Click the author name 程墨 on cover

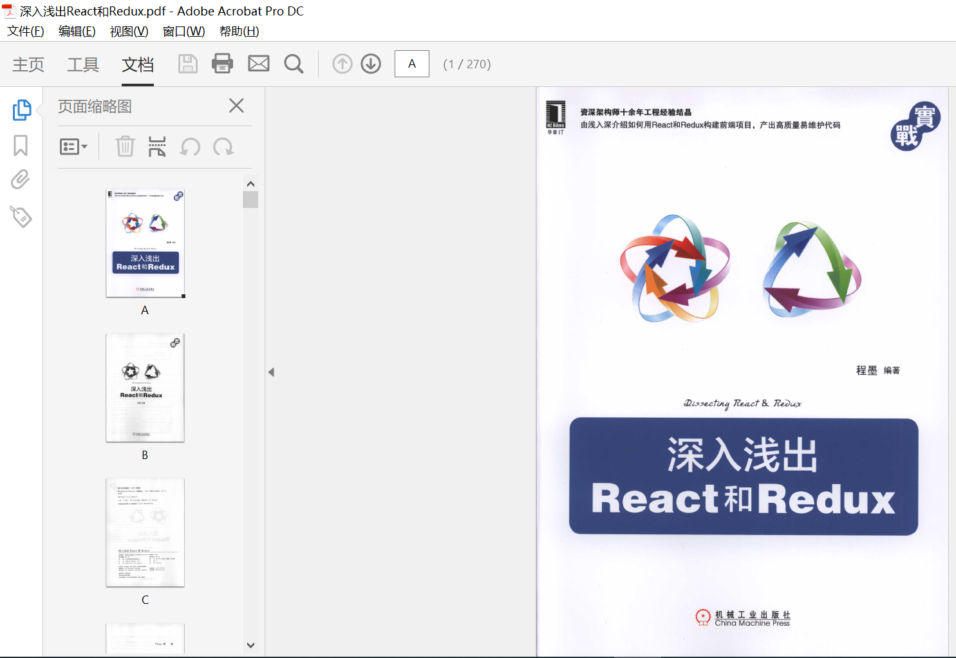pyautogui.click(x=867, y=370)
